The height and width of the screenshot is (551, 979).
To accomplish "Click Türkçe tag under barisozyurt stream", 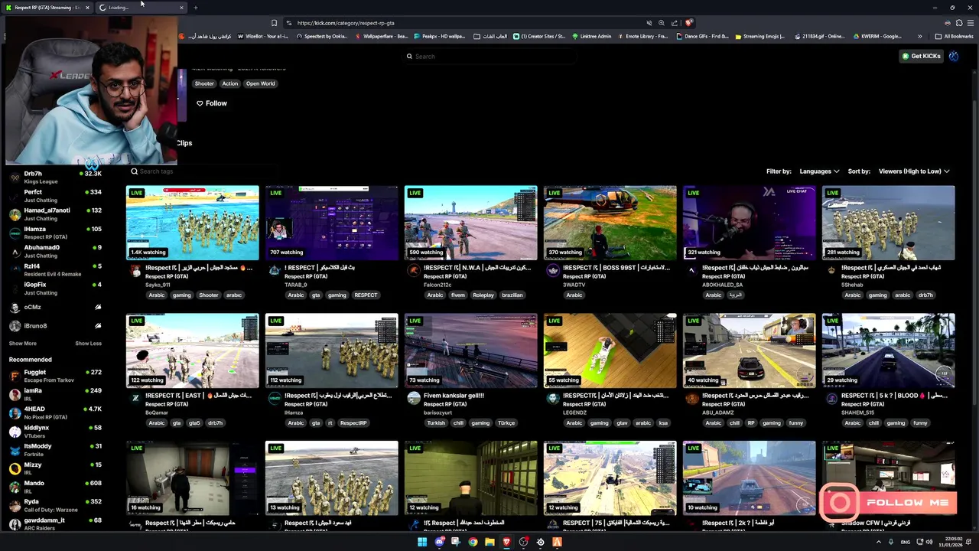I will [x=506, y=423].
